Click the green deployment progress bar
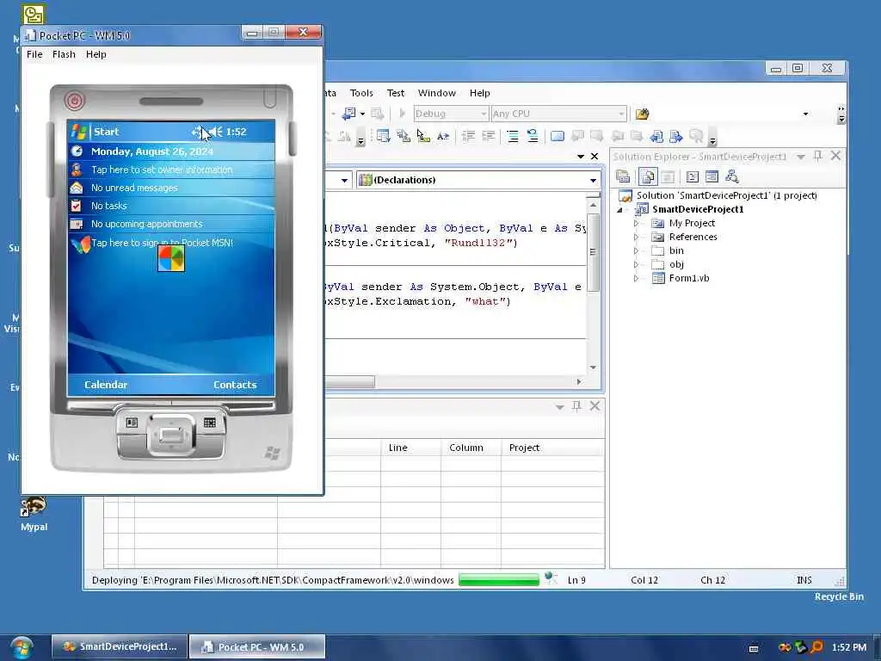Screen dimensions: 881x661 coord(499,580)
